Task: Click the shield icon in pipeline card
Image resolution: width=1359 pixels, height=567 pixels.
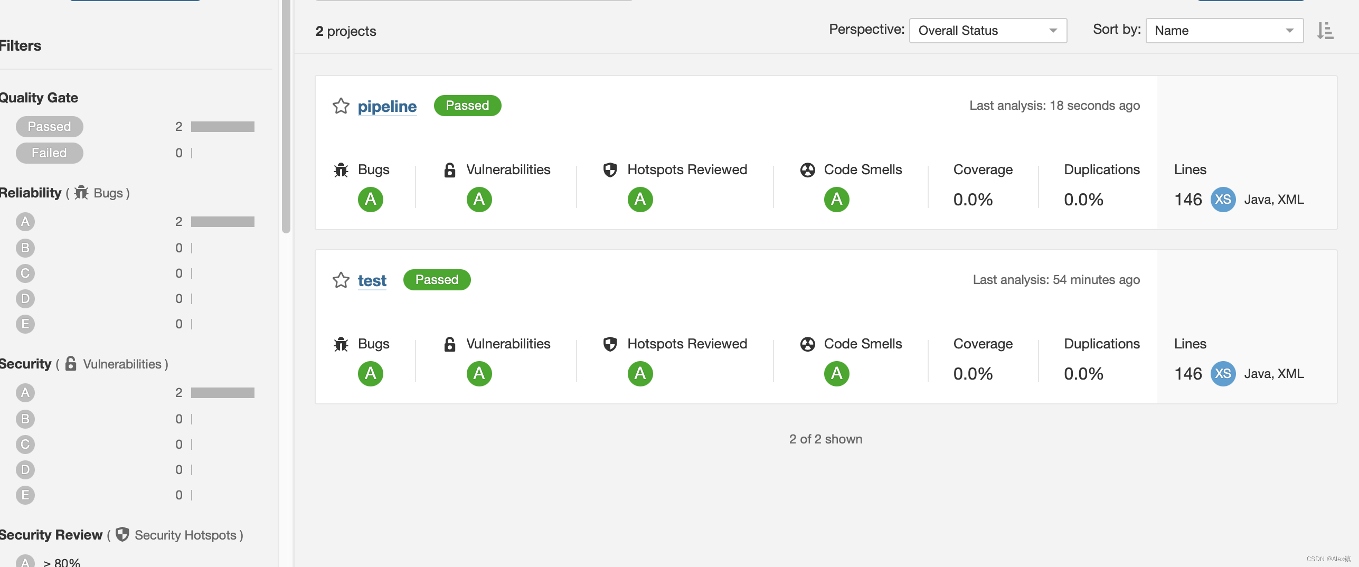Action: click(x=610, y=170)
